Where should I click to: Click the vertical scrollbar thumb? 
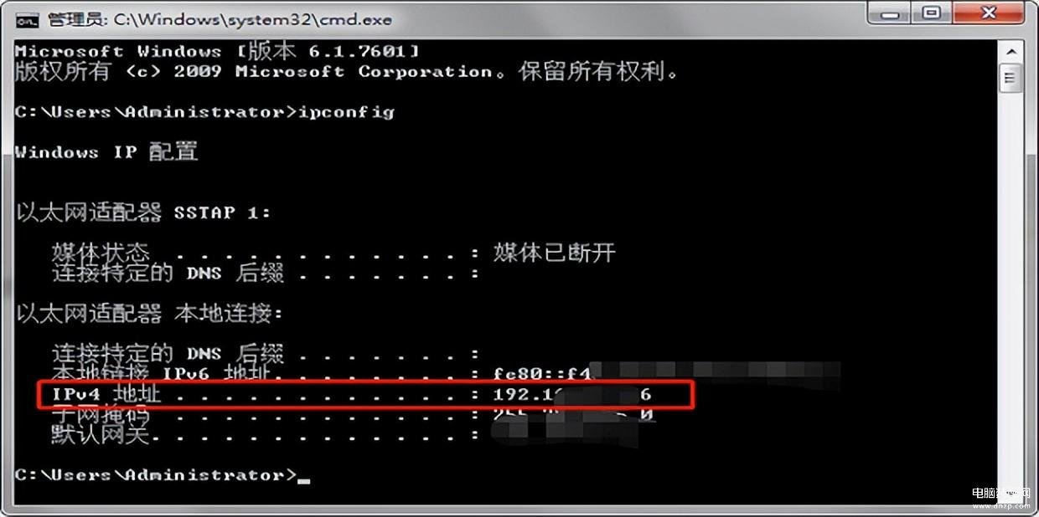[1011, 79]
